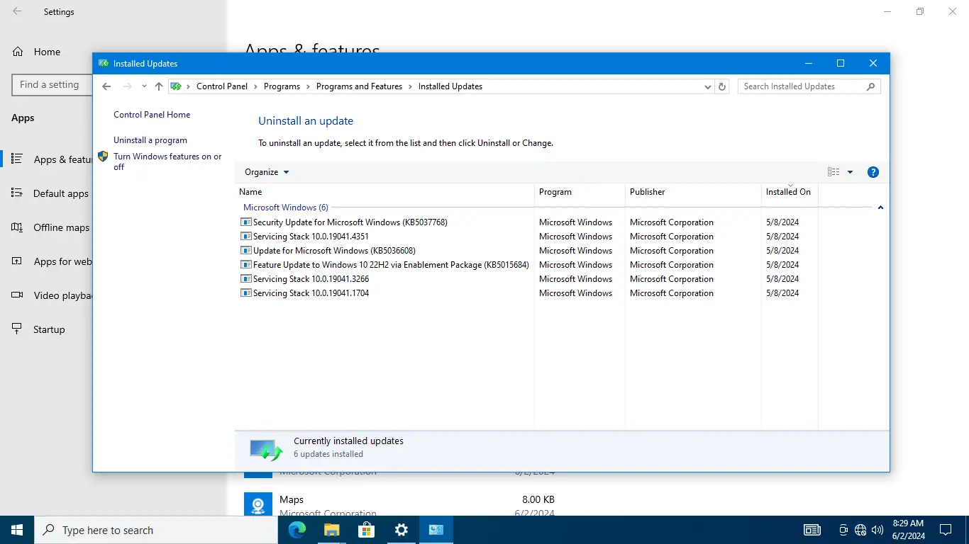This screenshot has width=969, height=544.
Task: Click the Control Panel breadcrumb
Action: [222, 86]
